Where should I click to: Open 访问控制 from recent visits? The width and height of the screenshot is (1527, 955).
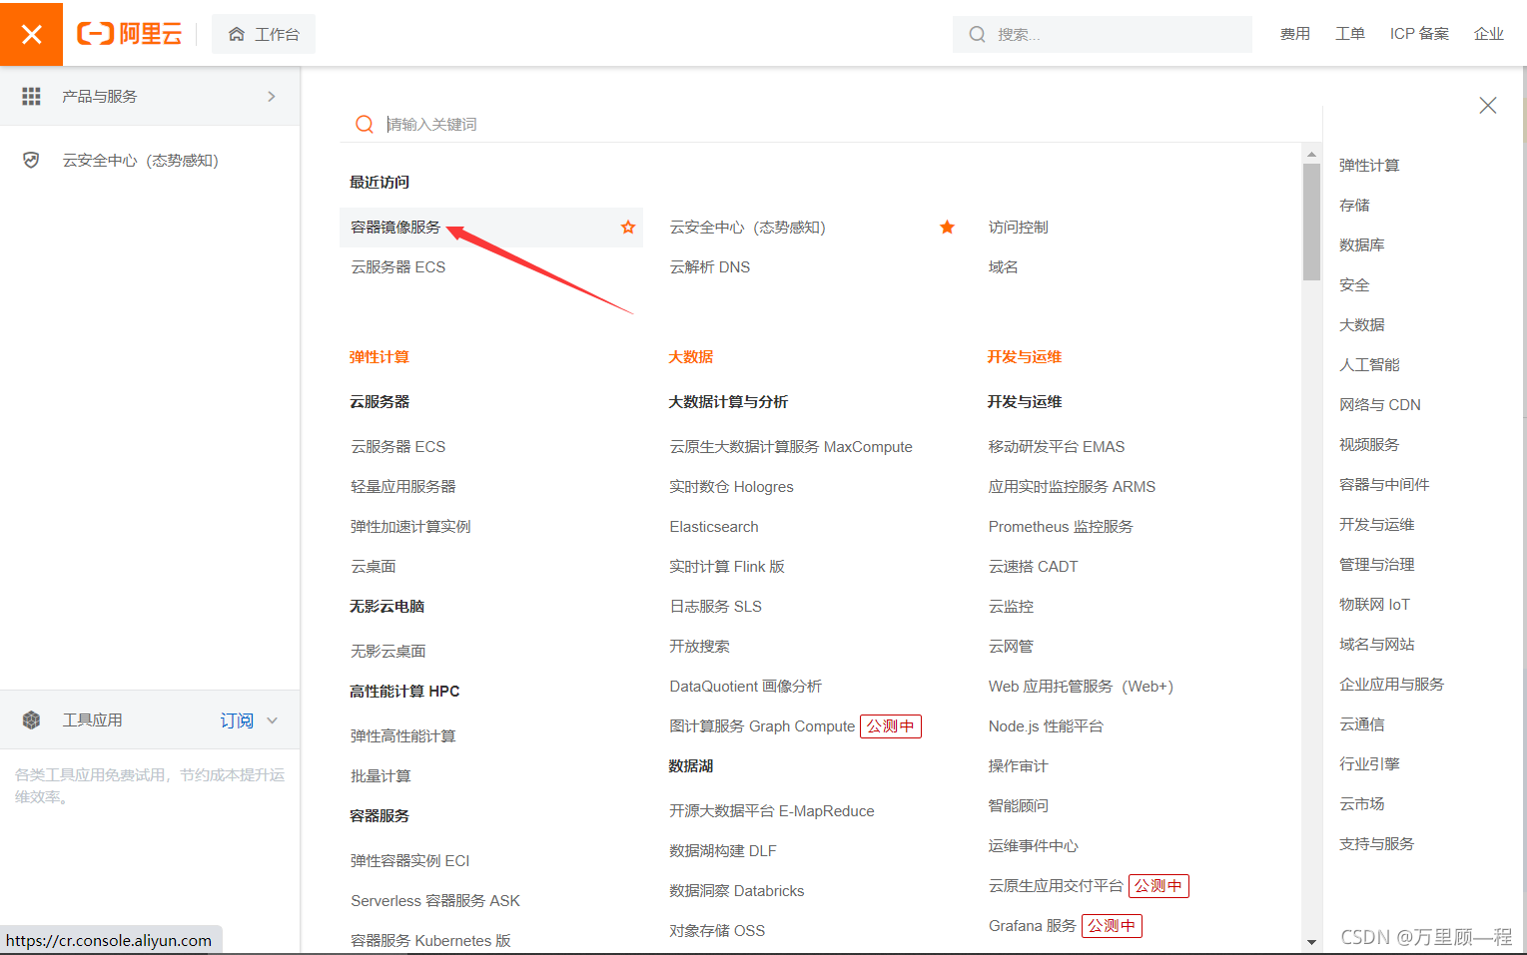coord(1019,228)
